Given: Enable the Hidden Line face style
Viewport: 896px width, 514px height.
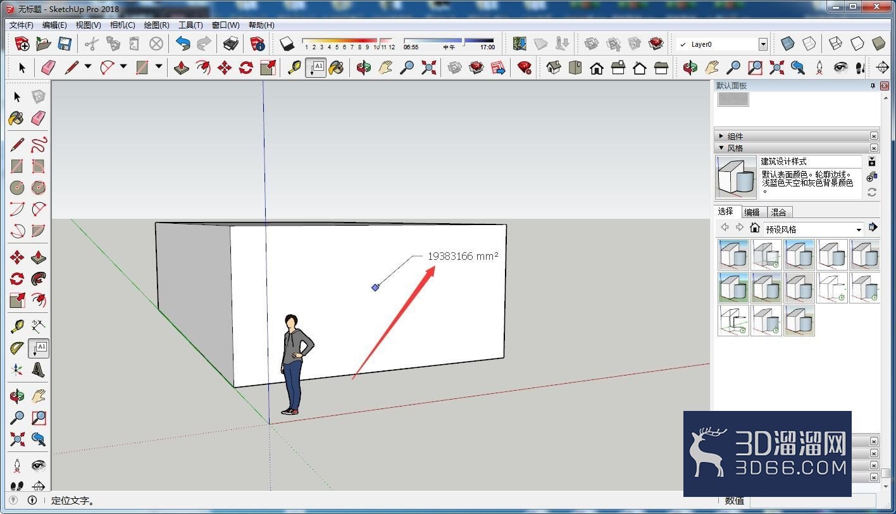Looking at the screenshot, I should 857,44.
